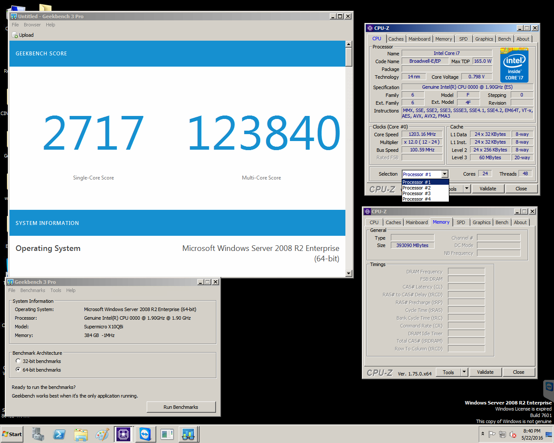Click the muted volume icon in system tray

coord(513,434)
